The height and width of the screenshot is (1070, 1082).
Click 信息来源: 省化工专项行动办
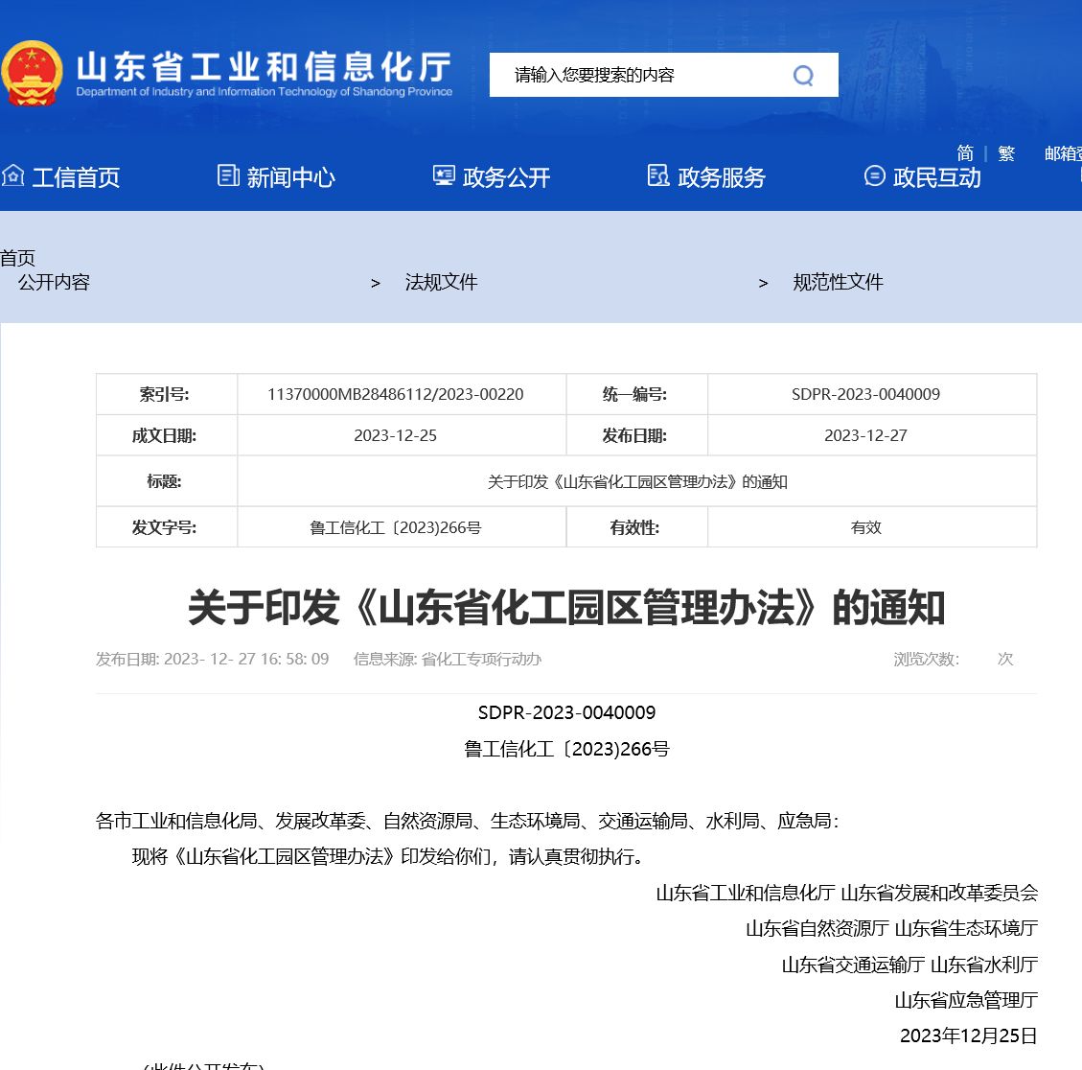coord(448,660)
